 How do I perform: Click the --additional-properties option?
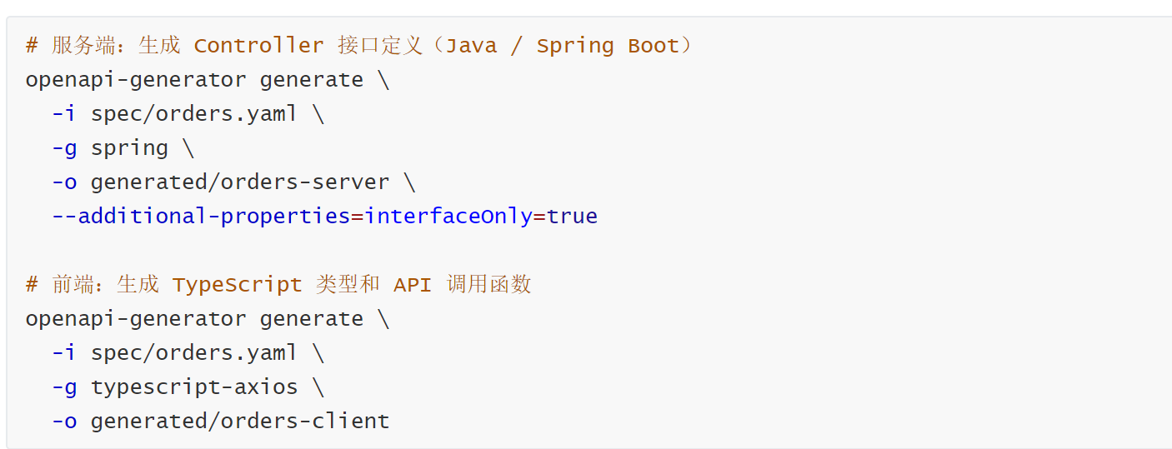pyautogui.click(x=201, y=217)
